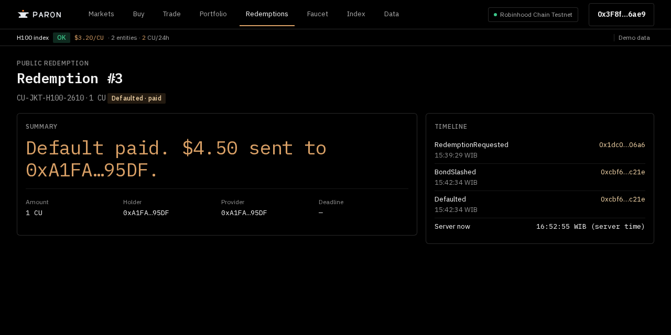671x335 pixels.
Task: Open the Markets tab
Action: coord(101,14)
